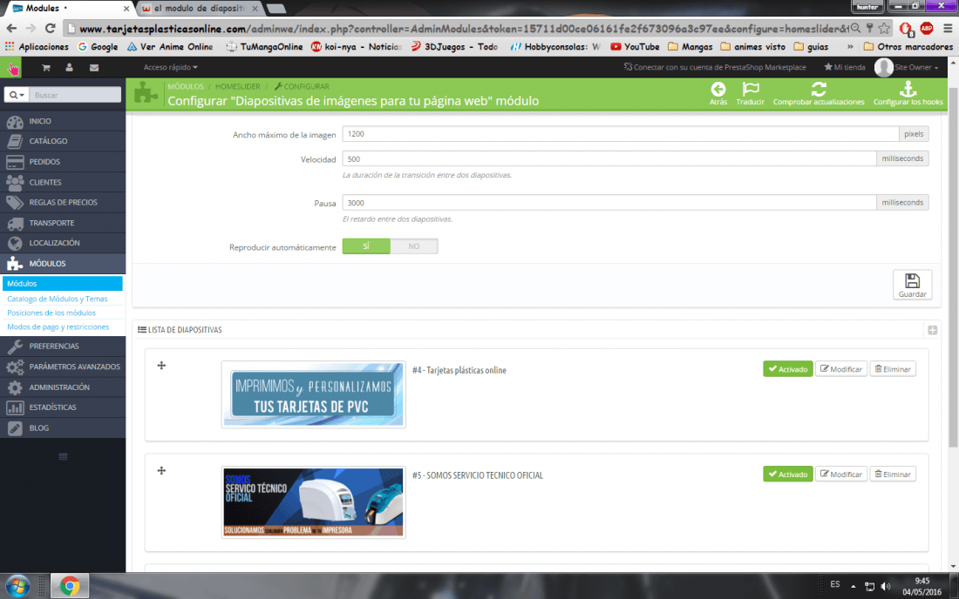The image size is (959, 599).
Task: Click volume icon in system tray
Action: coord(886,586)
